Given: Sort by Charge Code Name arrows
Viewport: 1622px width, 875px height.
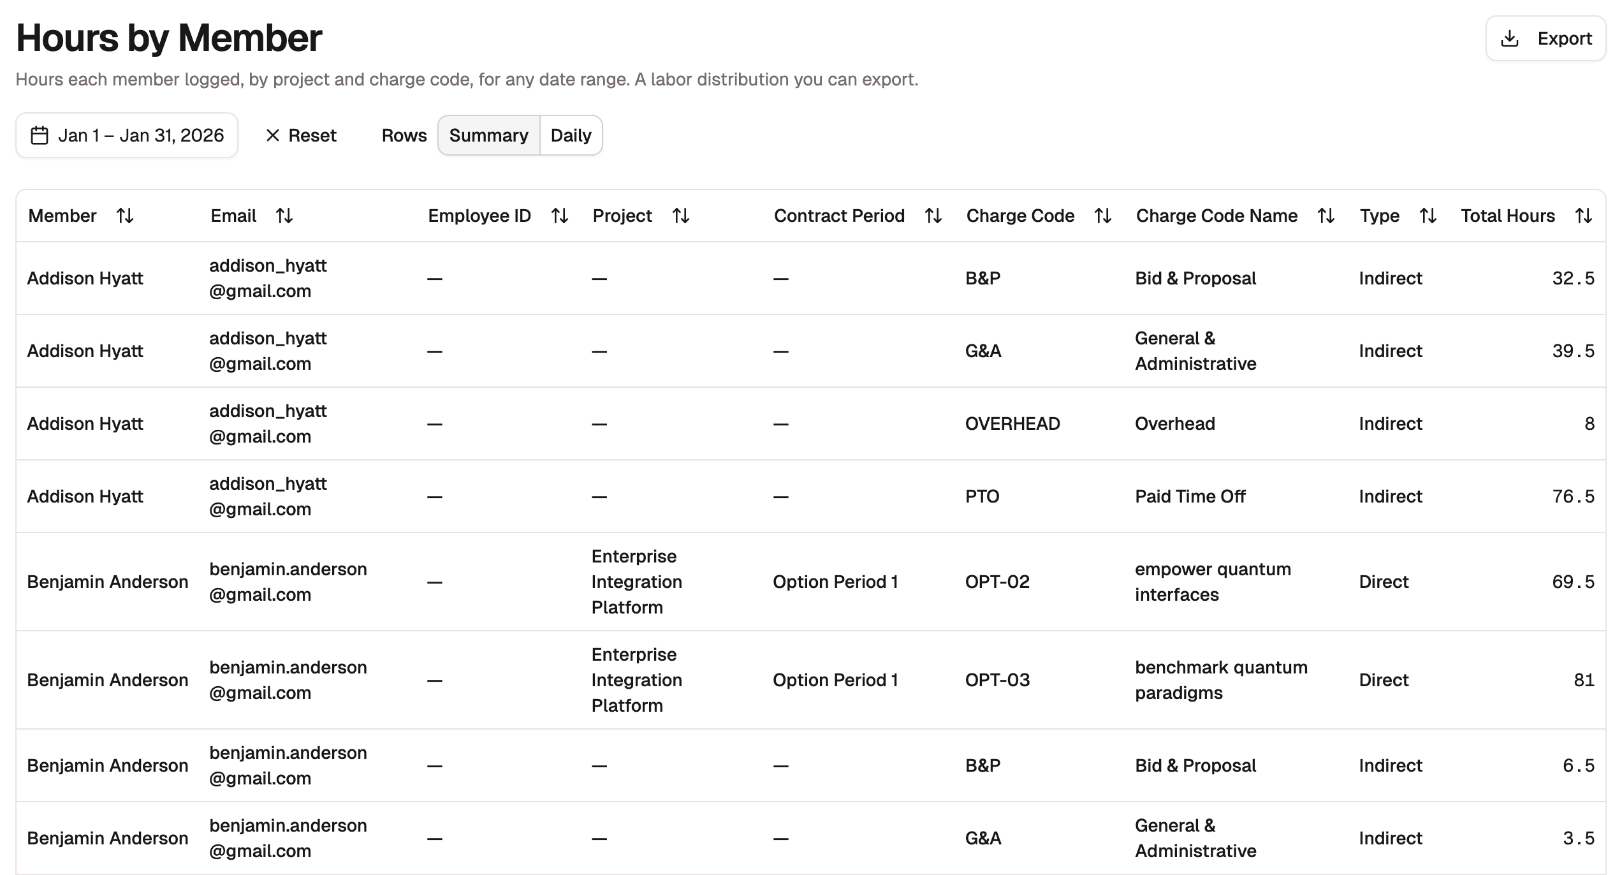Looking at the screenshot, I should click(x=1326, y=216).
